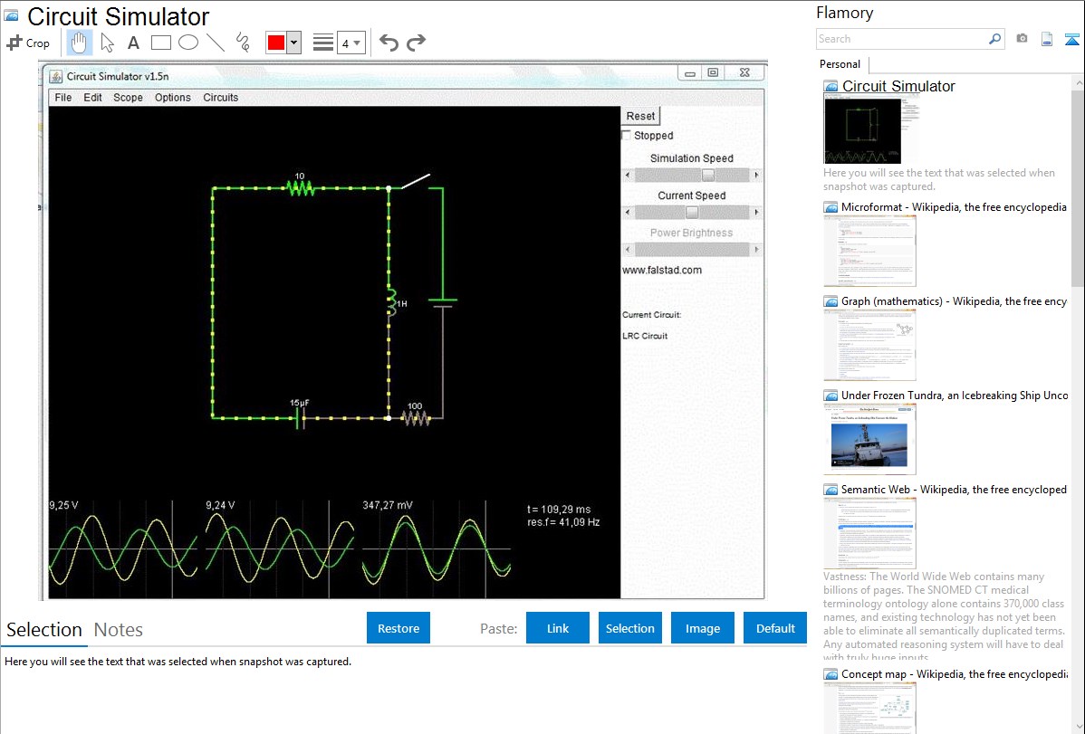Activate the hand pan tool
This screenshot has width=1085, height=734.
[80, 43]
